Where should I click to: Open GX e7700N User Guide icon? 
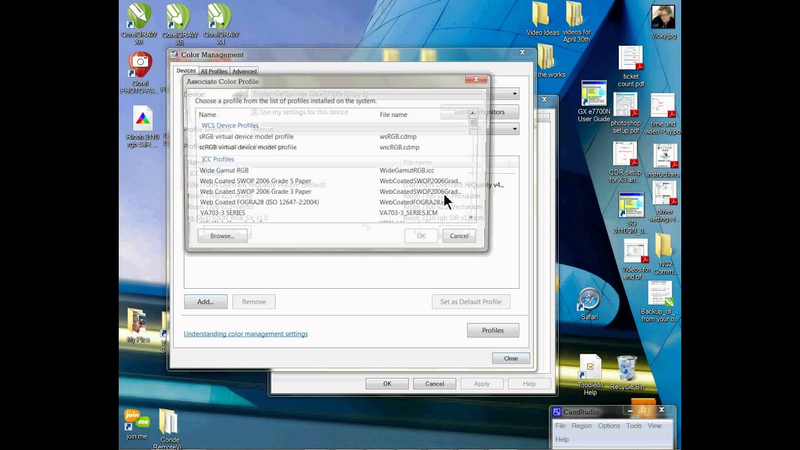(x=593, y=101)
